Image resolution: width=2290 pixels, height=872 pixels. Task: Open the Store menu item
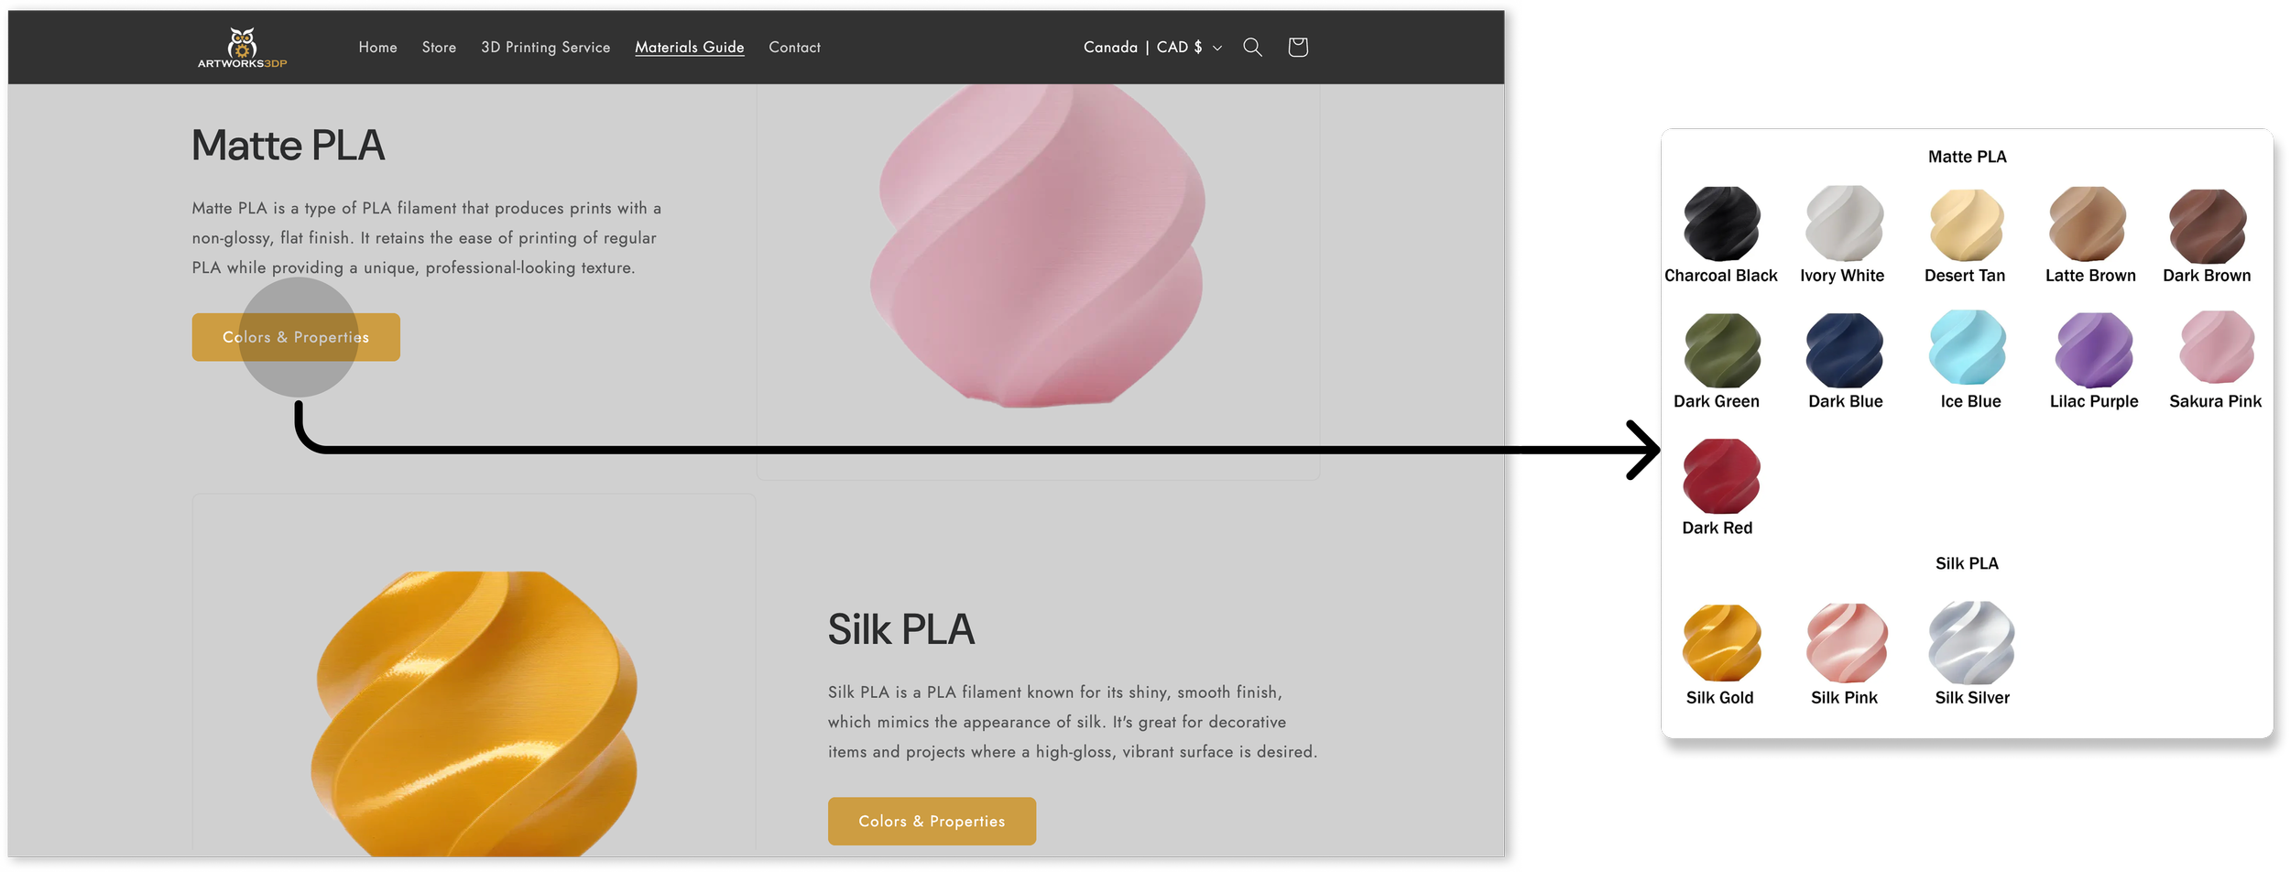pos(439,48)
